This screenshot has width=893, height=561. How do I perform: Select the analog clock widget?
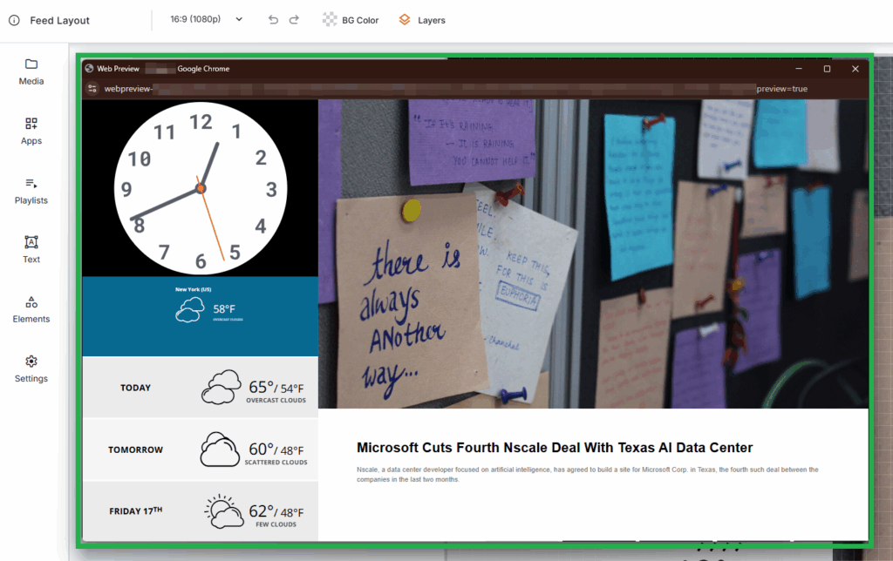click(201, 188)
